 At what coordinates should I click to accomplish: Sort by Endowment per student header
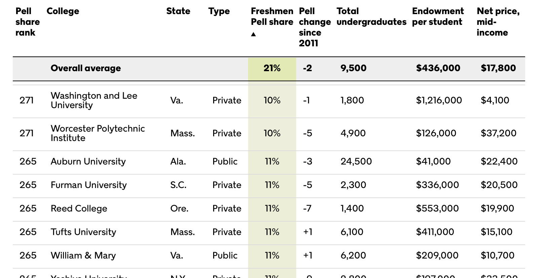coord(438,16)
